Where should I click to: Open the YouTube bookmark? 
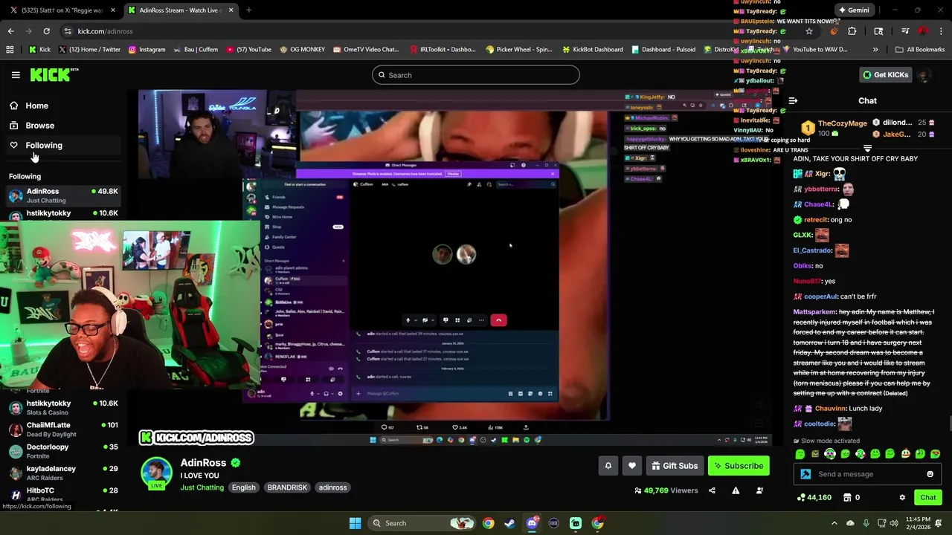249,50
